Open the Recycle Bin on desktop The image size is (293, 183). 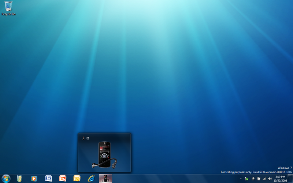pos(8,7)
